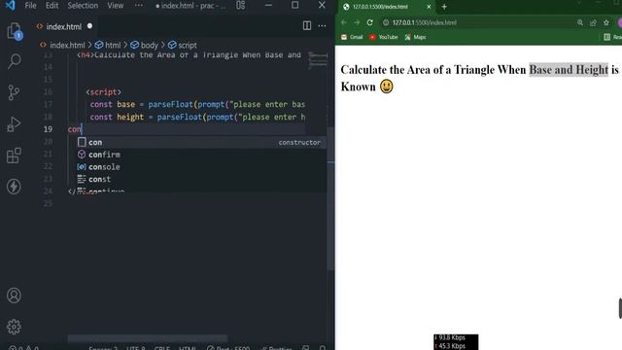Choose the 'console' suggestion

201,166
